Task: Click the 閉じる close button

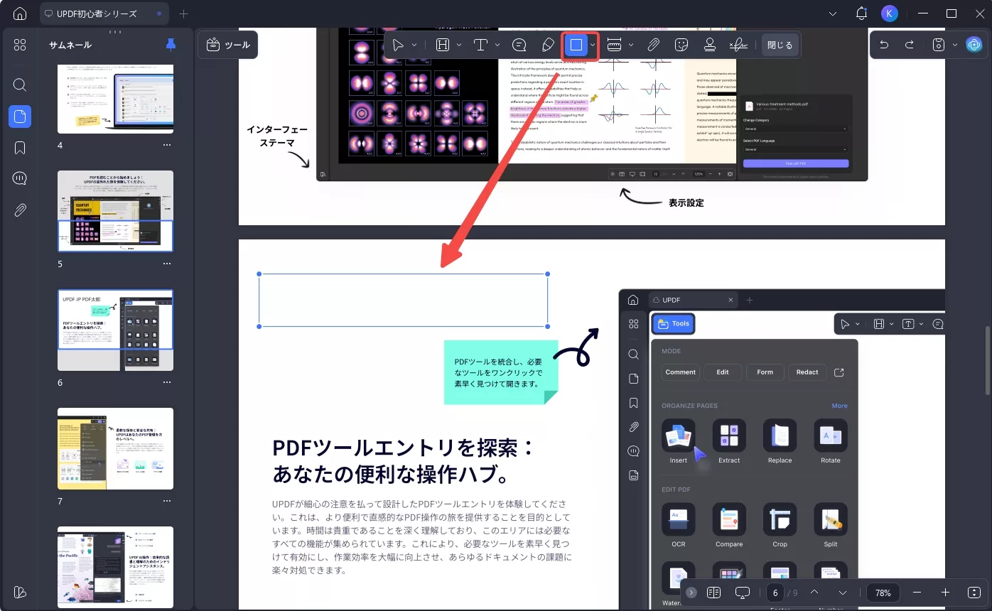Action: click(780, 45)
